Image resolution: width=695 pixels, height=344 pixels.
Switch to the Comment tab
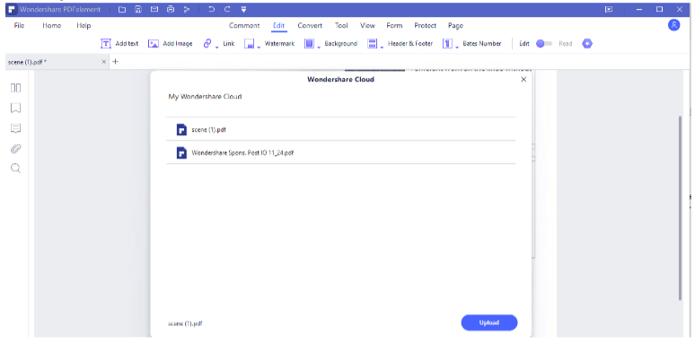[x=244, y=26]
